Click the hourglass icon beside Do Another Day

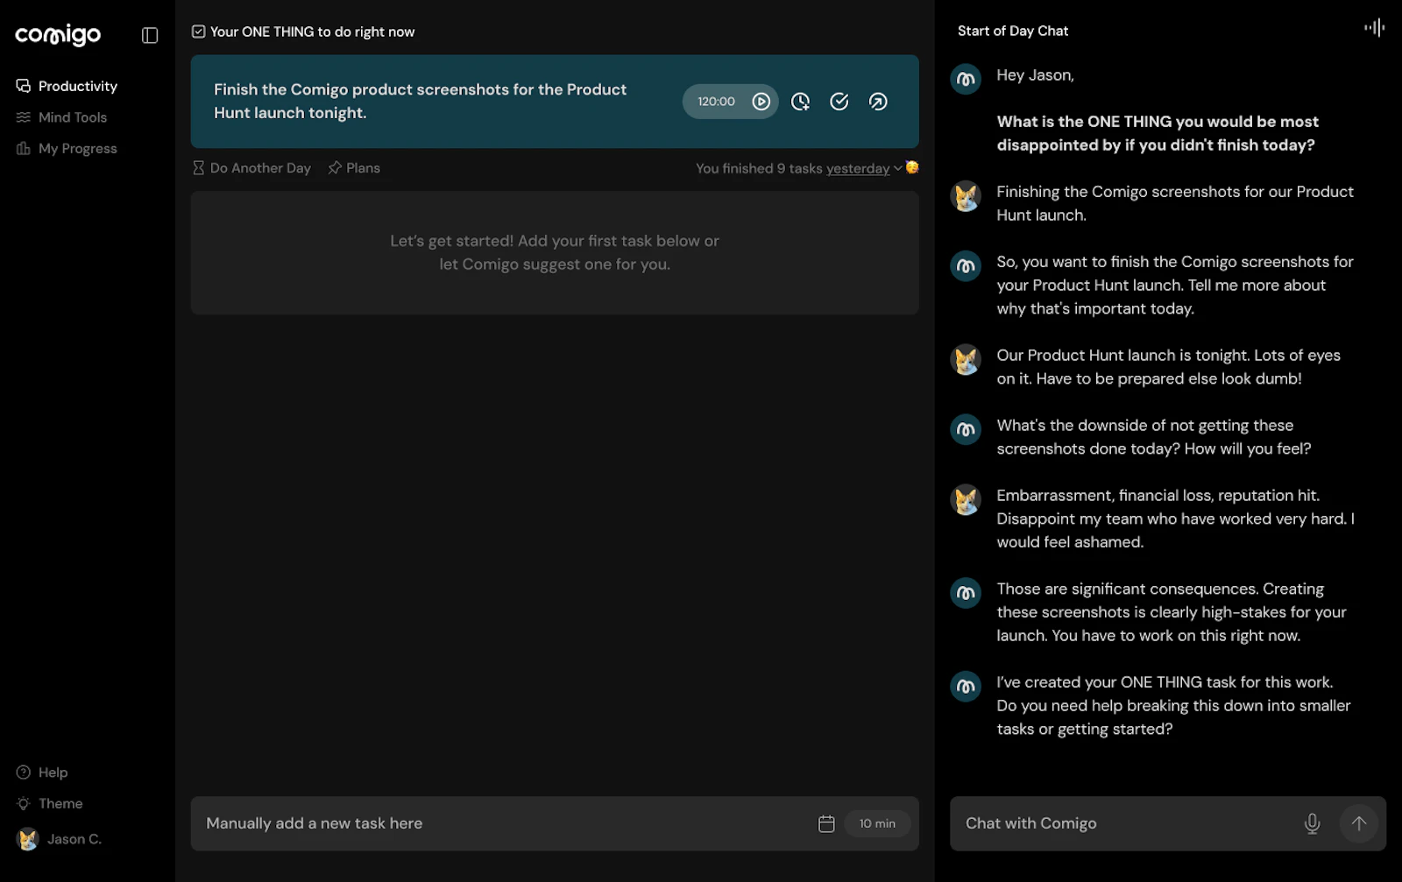199,168
